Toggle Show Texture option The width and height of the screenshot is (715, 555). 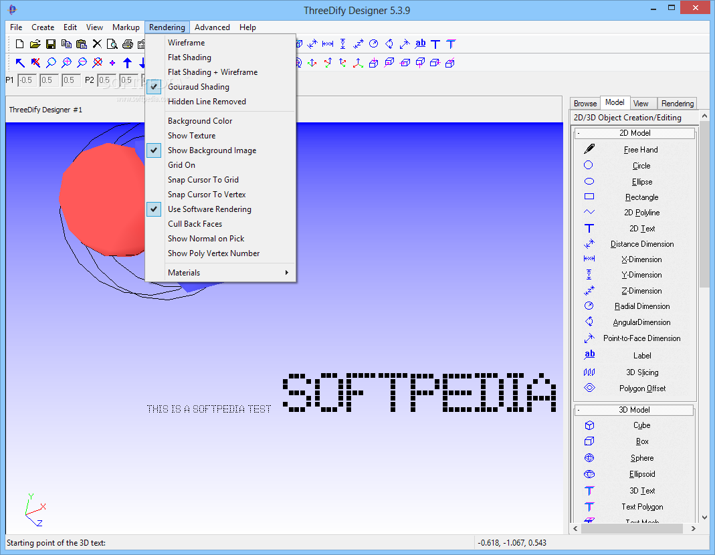coord(221,136)
